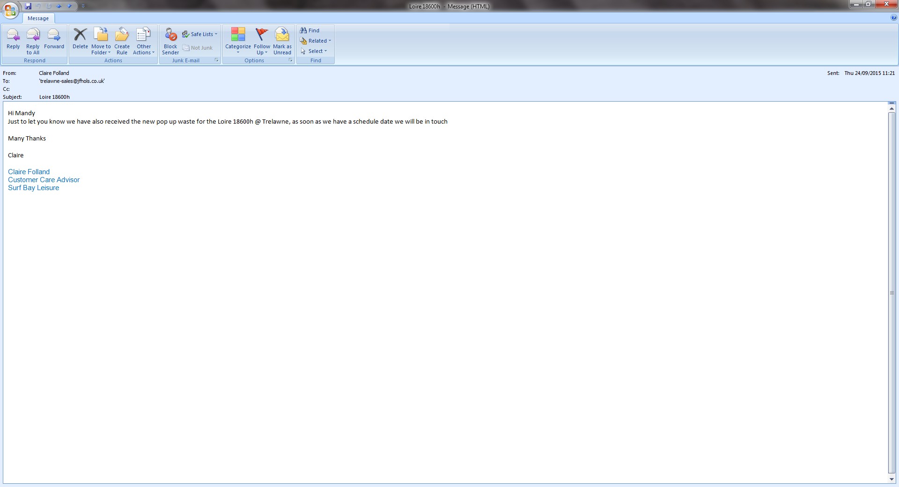Screen dimensions: 899x487
Task: Select the Message ribbon tab
Action: pyautogui.click(x=38, y=18)
